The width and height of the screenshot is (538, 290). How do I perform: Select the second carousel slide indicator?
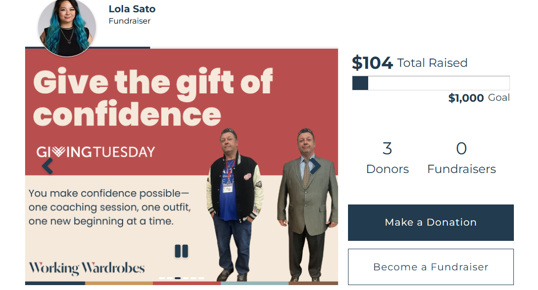[169, 278]
